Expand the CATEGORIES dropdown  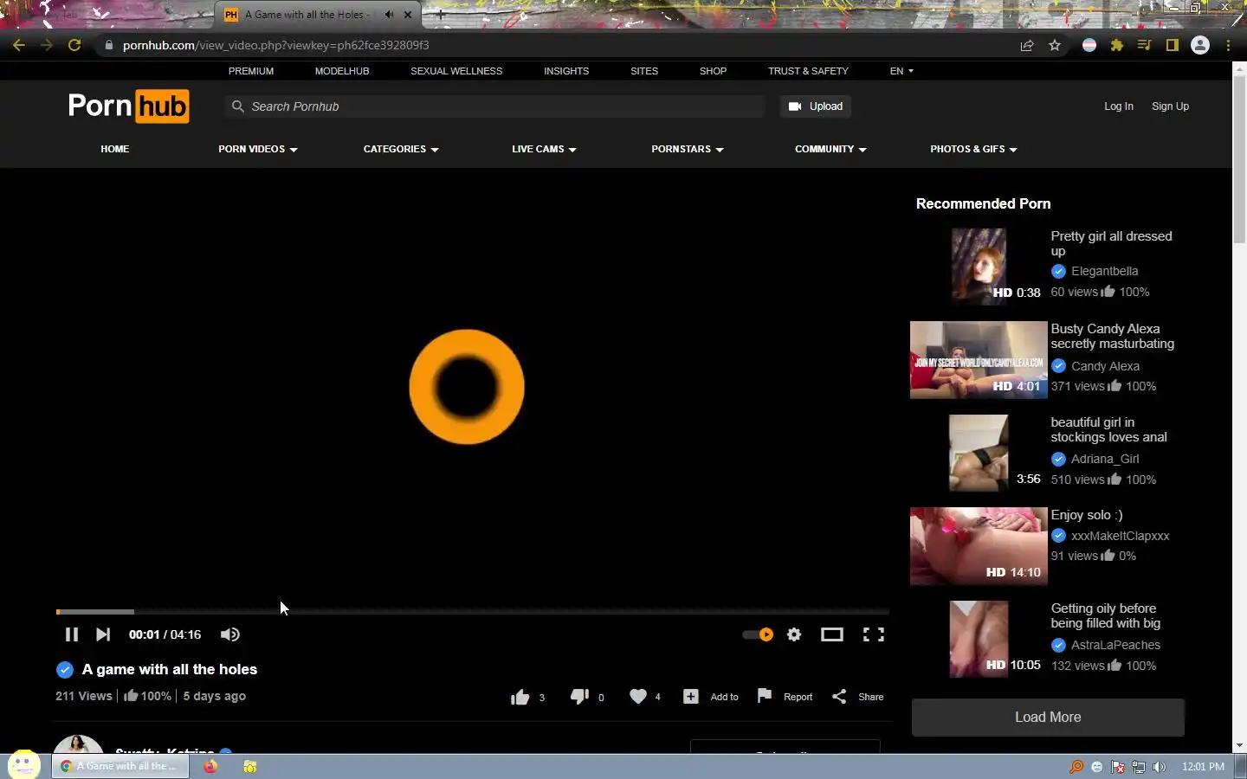coord(401,149)
